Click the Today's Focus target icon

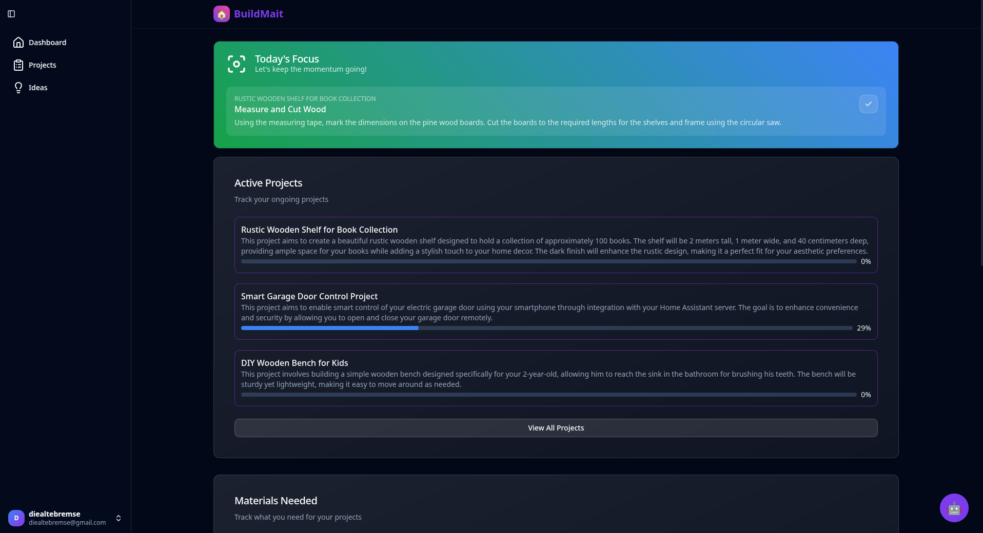(x=237, y=64)
